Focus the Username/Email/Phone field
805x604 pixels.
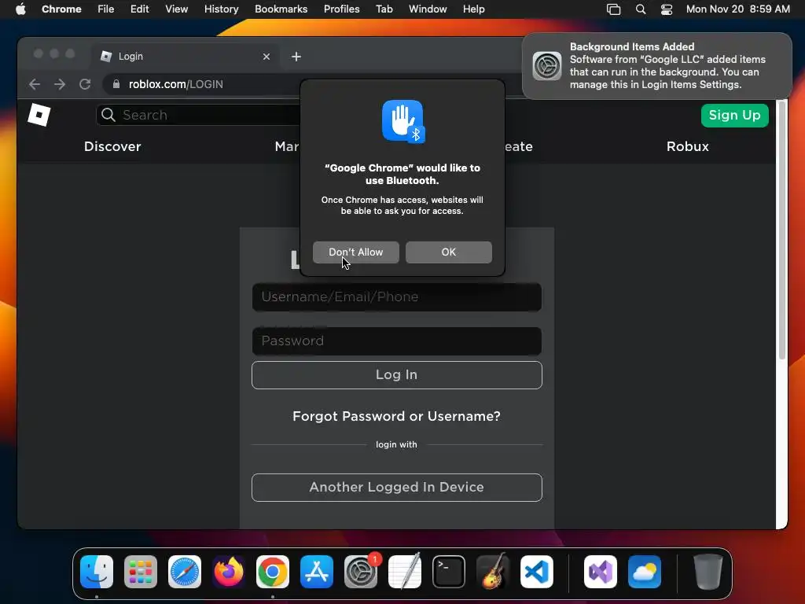(x=397, y=296)
